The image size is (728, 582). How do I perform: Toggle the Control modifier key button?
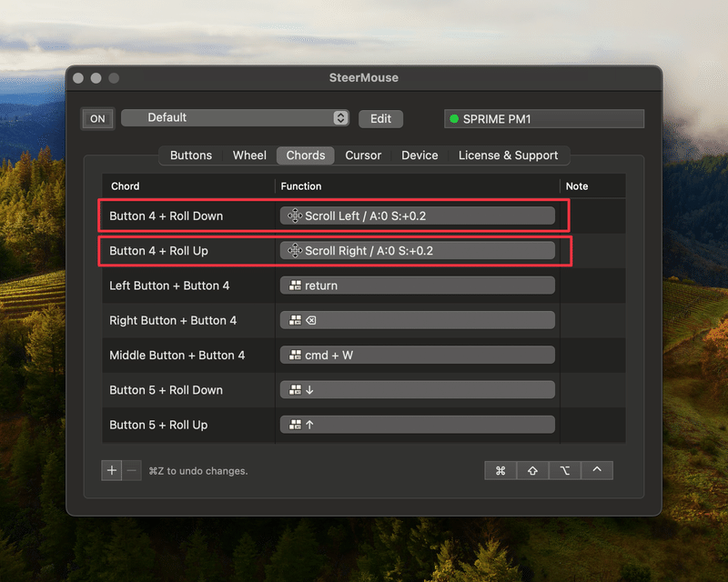click(597, 471)
